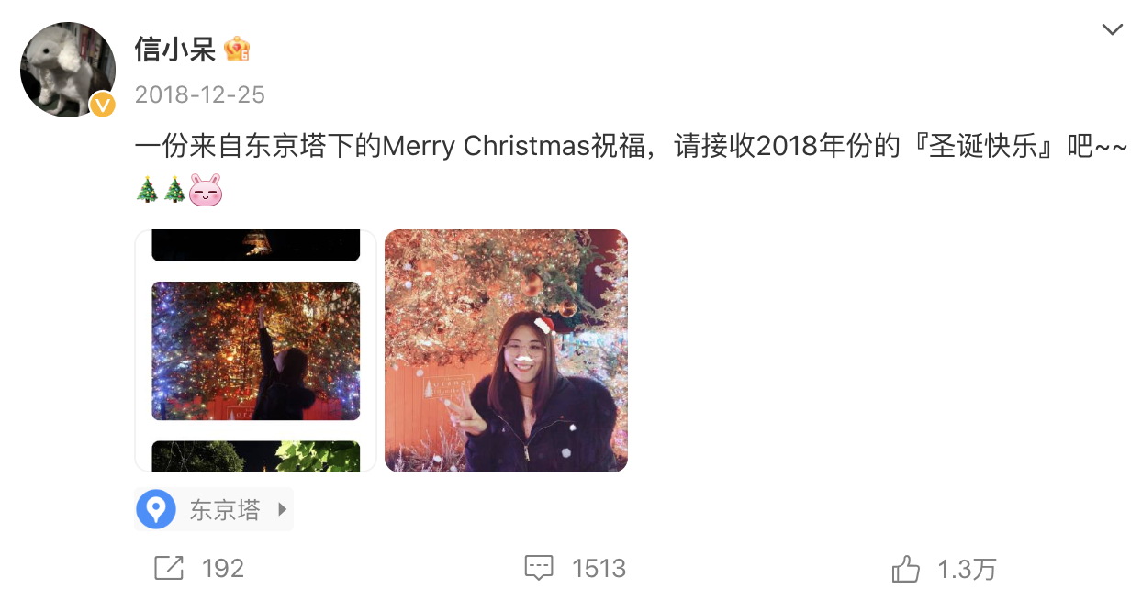Click the blue location pin icon
Screen dimensions: 1142x600
coord(156,509)
